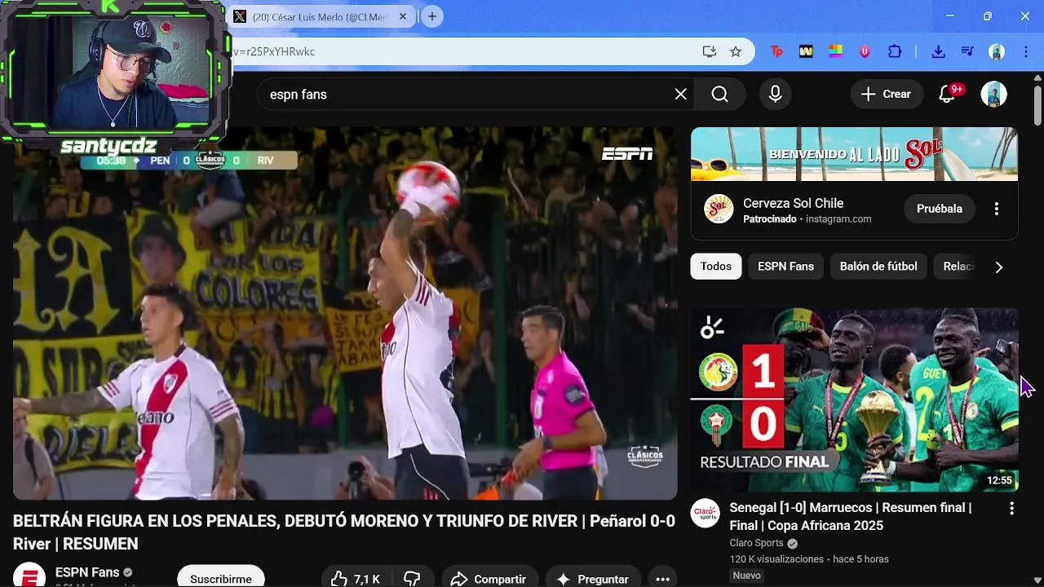The width and height of the screenshot is (1044, 587).
Task: Open Chrome three-dot menu
Action: click(1024, 51)
